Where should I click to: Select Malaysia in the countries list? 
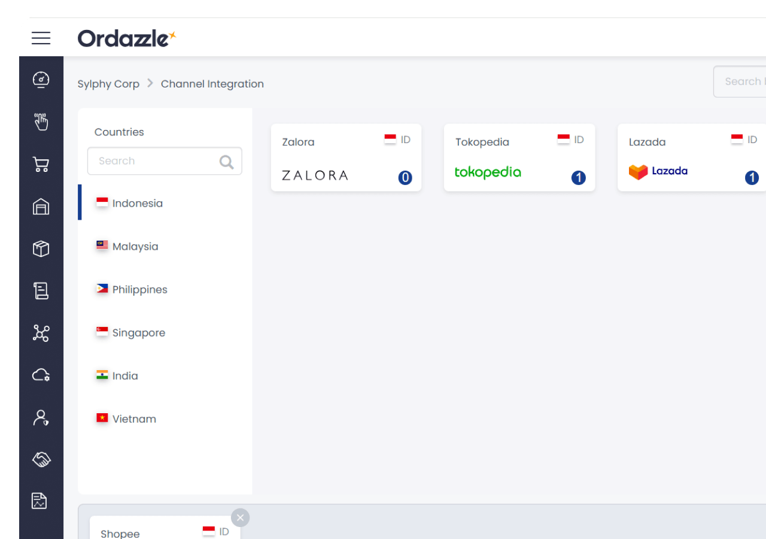[x=135, y=247]
